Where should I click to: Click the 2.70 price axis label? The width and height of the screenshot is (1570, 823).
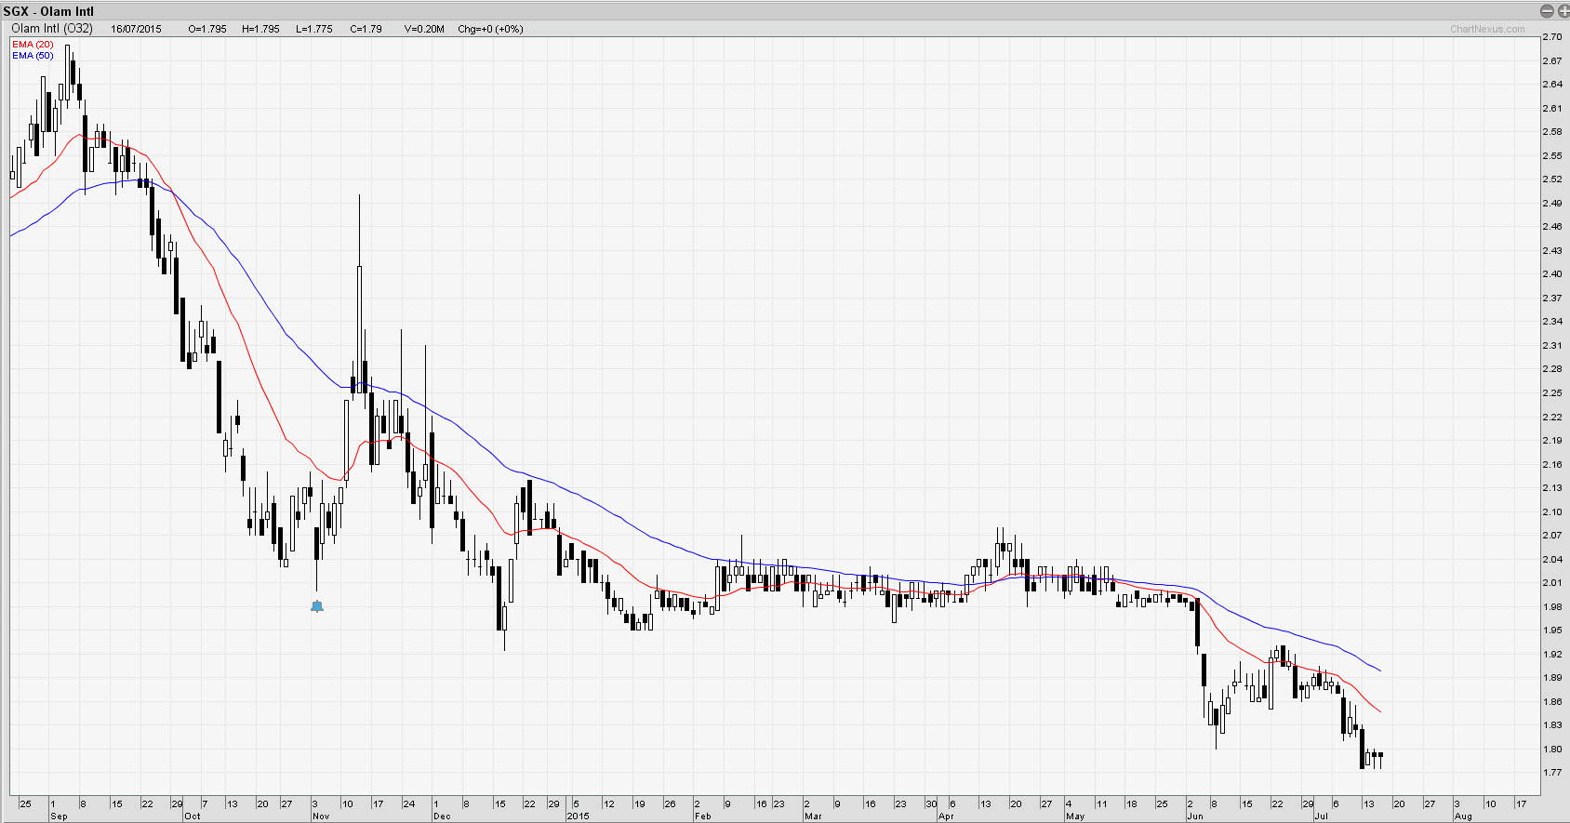[x=1551, y=37]
